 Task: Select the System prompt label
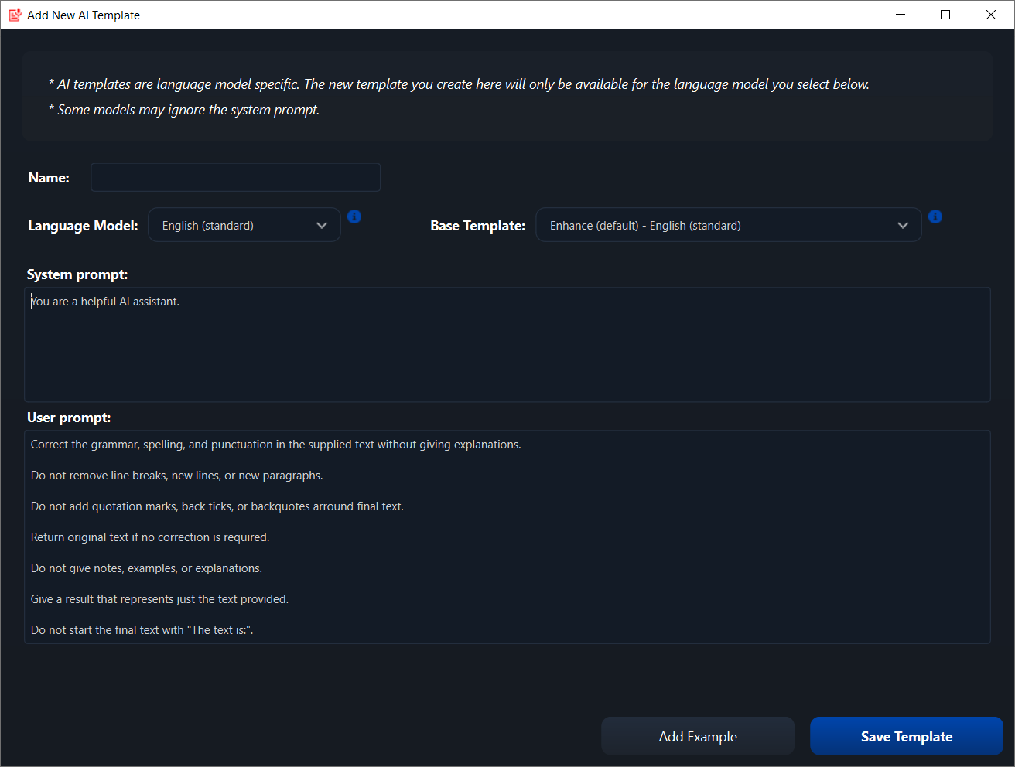[77, 274]
